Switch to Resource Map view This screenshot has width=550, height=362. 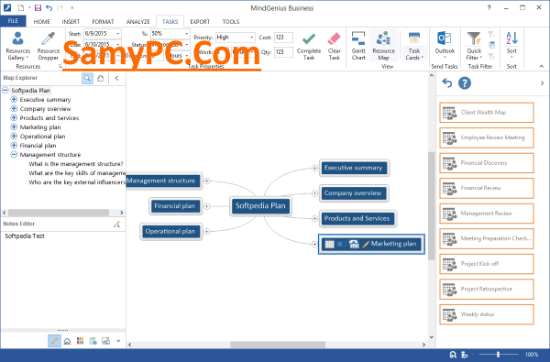click(x=383, y=45)
